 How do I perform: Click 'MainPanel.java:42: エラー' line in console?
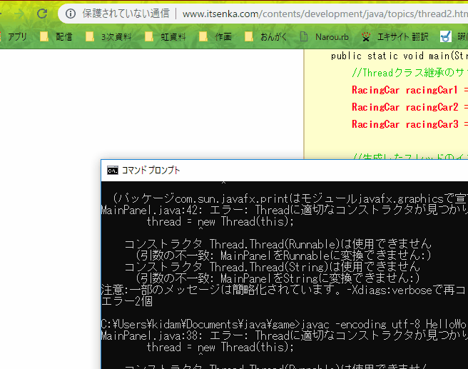click(x=285, y=210)
